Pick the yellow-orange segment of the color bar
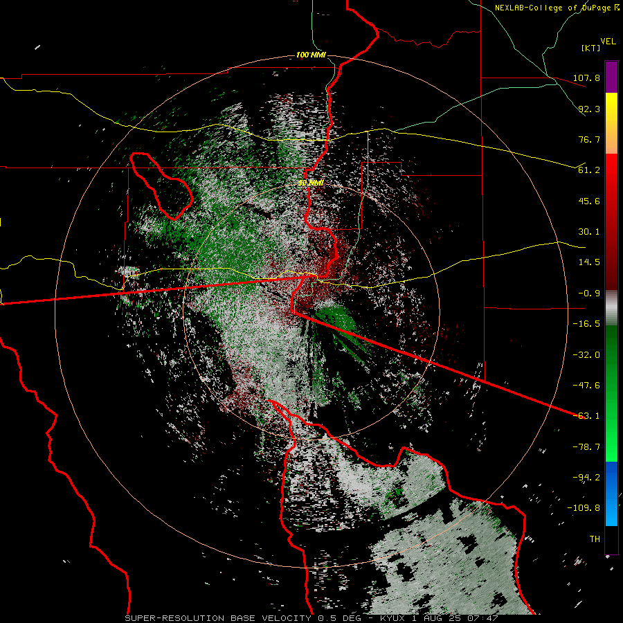This screenshot has width=623, height=623. (x=611, y=123)
